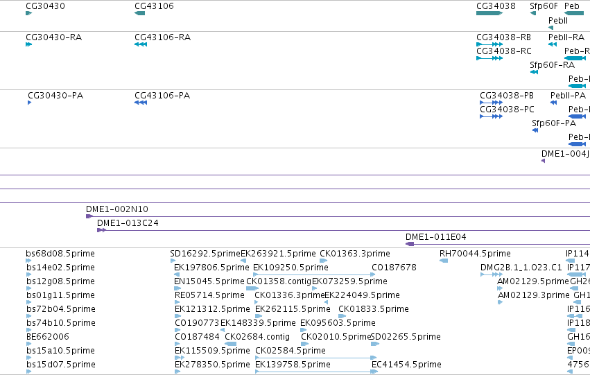Select transcript PebII-RA
590x375 pixels.
566,37
